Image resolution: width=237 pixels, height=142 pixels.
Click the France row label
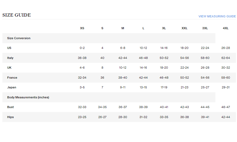pos(12,78)
